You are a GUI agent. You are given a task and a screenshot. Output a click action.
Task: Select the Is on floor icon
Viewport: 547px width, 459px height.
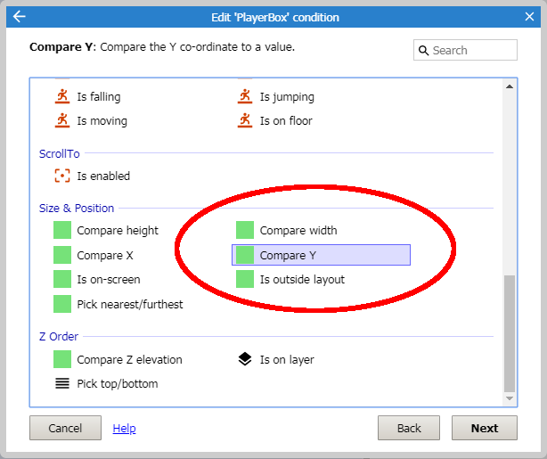pyautogui.click(x=245, y=120)
